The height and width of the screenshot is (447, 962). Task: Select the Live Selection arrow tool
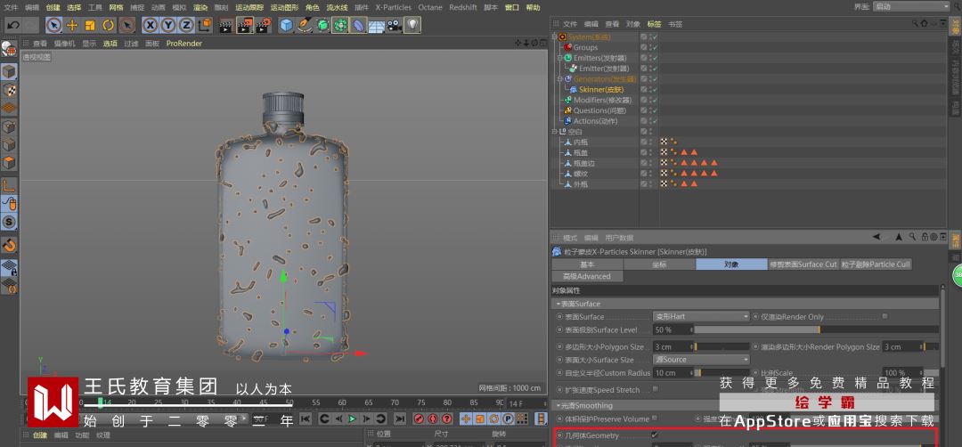pos(53,25)
